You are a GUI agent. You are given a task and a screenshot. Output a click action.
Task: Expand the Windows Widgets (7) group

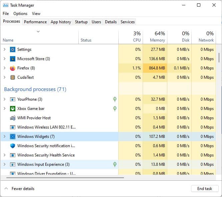click(x=5, y=137)
